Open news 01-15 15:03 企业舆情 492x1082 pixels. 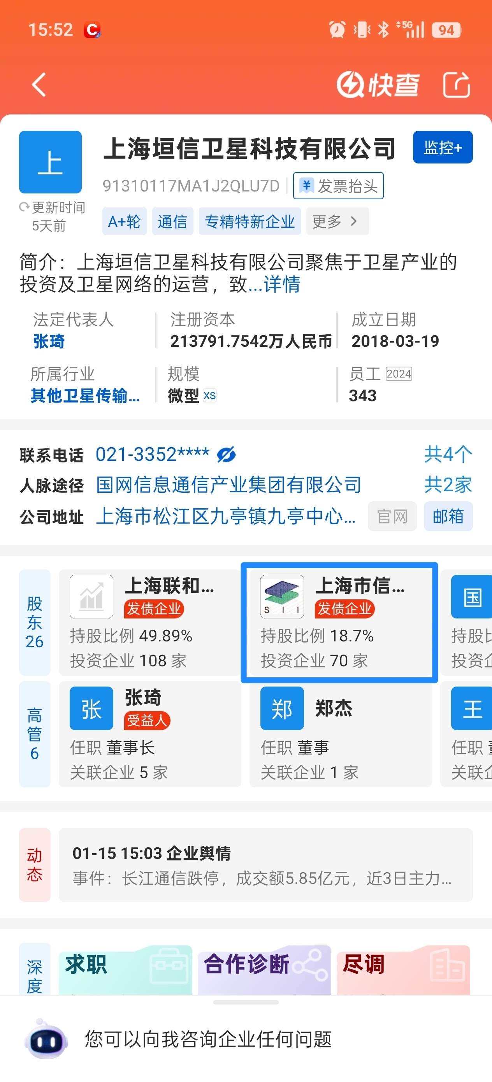tap(266, 865)
